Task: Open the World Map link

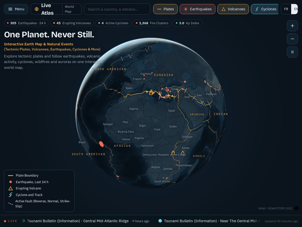Action: click(69, 9)
